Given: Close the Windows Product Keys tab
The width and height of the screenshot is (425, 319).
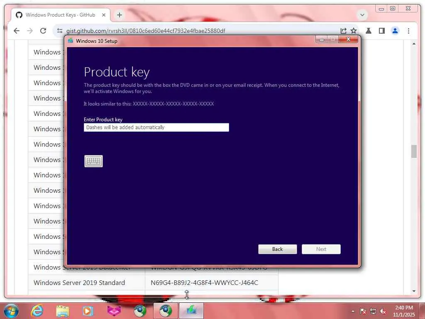Looking at the screenshot, I should click(103, 15).
